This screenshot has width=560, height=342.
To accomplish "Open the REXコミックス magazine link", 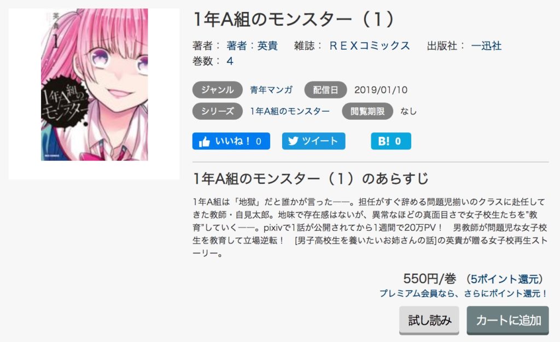I will (370, 46).
